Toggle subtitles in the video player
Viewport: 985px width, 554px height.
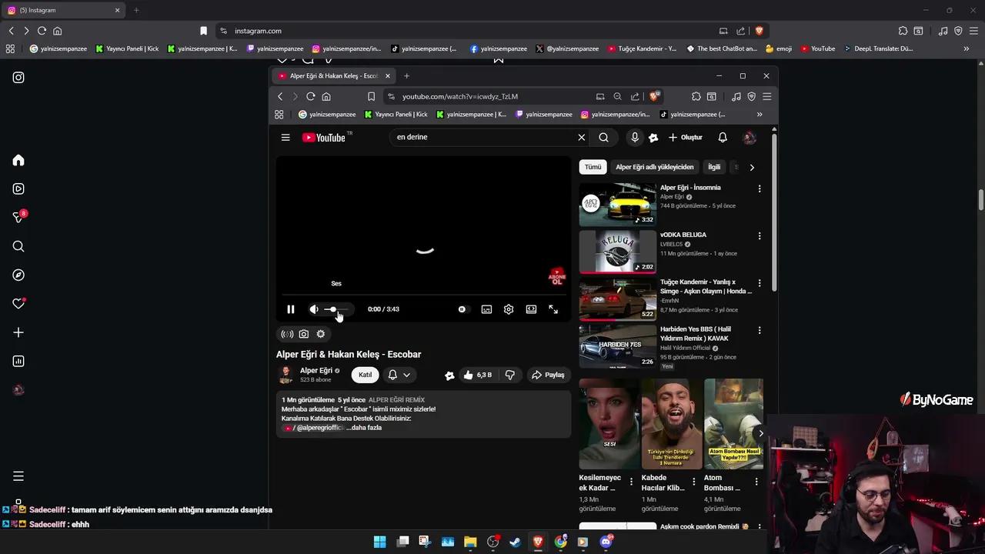click(486, 309)
